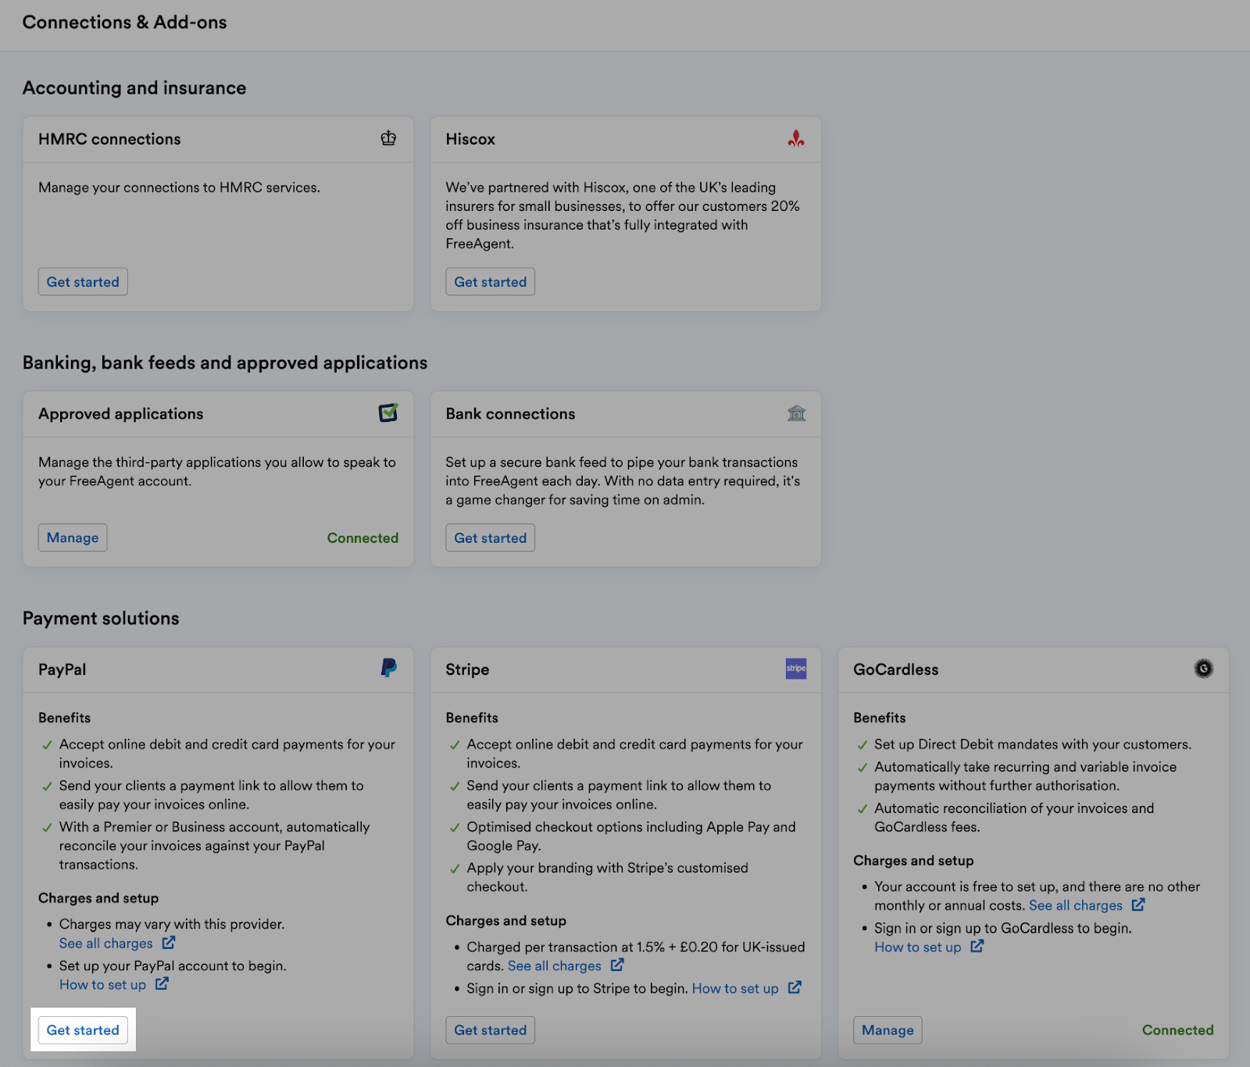Click the Accounting and insurance section heading
Viewport: 1250px width, 1067px height.
click(134, 87)
